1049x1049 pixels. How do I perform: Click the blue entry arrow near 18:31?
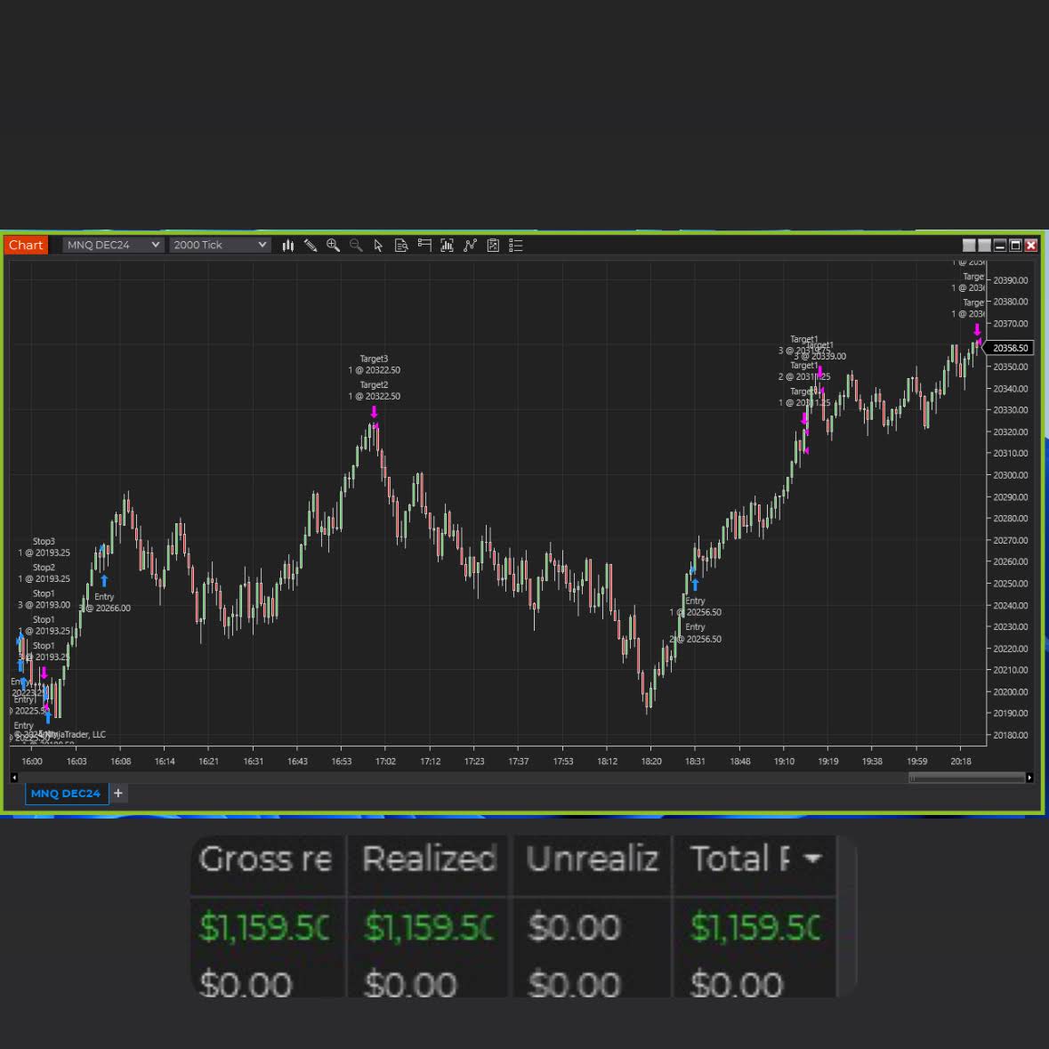pos(695,585)
